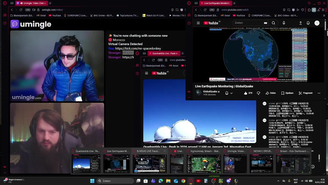The image size is (328, 185).
Task: Open the YouTube menu in the Quadrantids window
Action: pos(146,73)
